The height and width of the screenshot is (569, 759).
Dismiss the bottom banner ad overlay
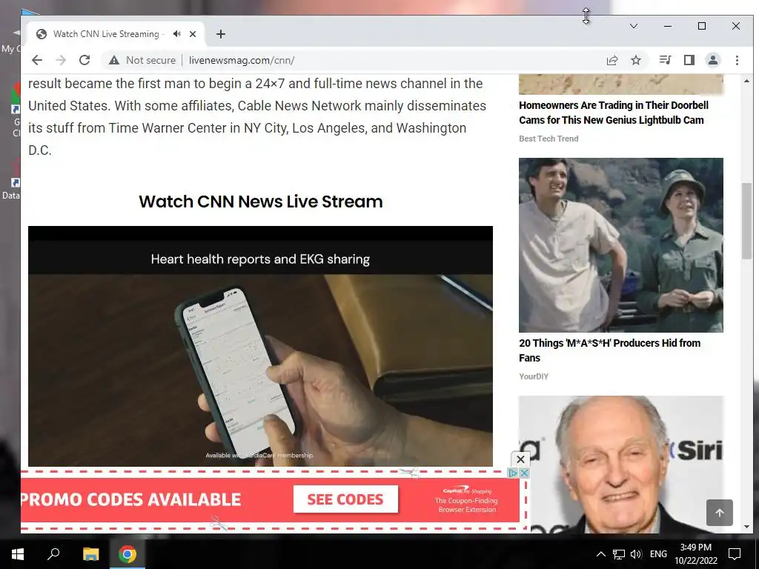[520, 459]
